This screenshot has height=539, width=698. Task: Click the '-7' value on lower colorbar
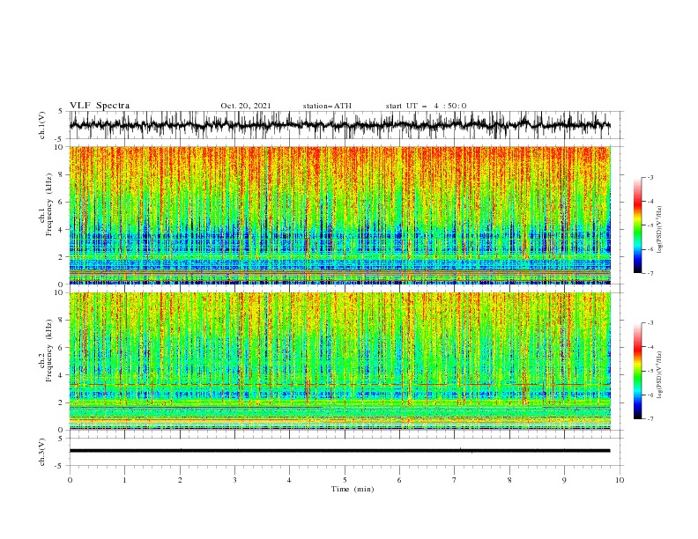point(650,418)
